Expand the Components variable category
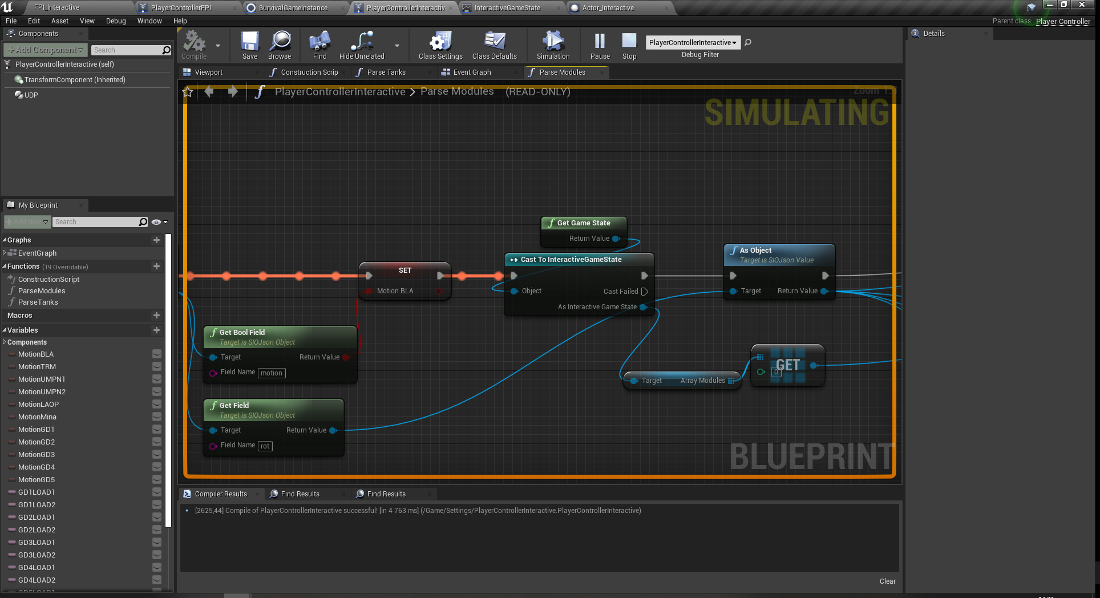Screen dimensions: 1100x598 pos(5,342)
